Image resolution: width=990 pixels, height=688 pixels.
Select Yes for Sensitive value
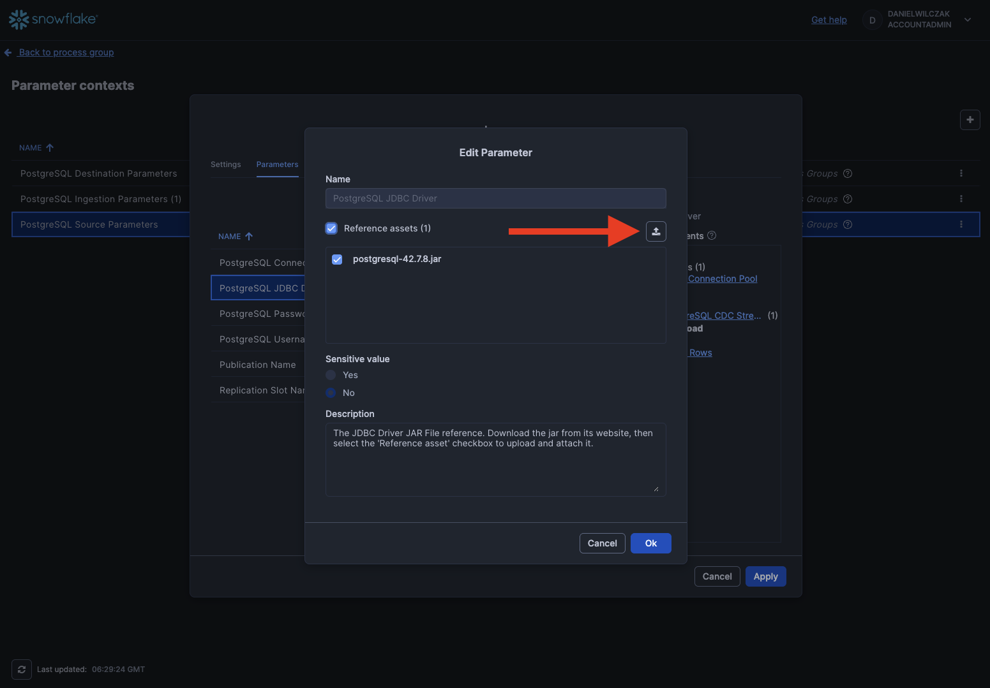[331, 375]
